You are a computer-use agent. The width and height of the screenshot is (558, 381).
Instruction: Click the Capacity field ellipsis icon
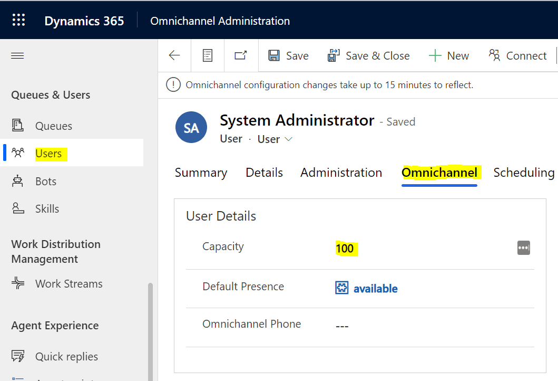[x=523, y=247]
